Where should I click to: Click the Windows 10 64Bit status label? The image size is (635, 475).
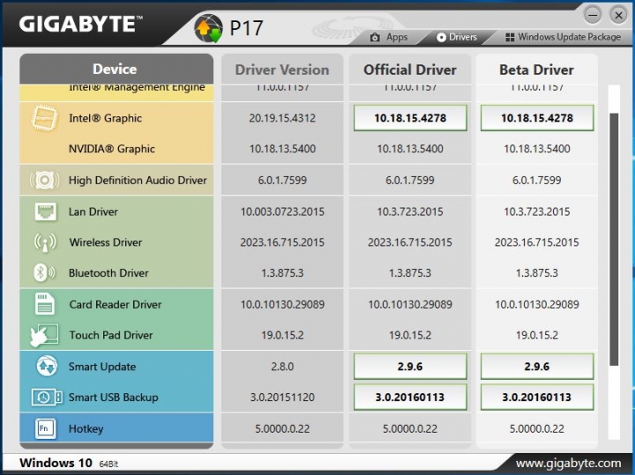[x=69, y=463]
